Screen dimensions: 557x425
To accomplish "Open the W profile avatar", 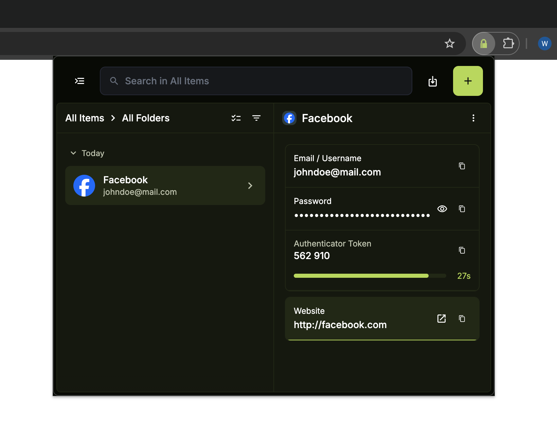I will (545, 44).
